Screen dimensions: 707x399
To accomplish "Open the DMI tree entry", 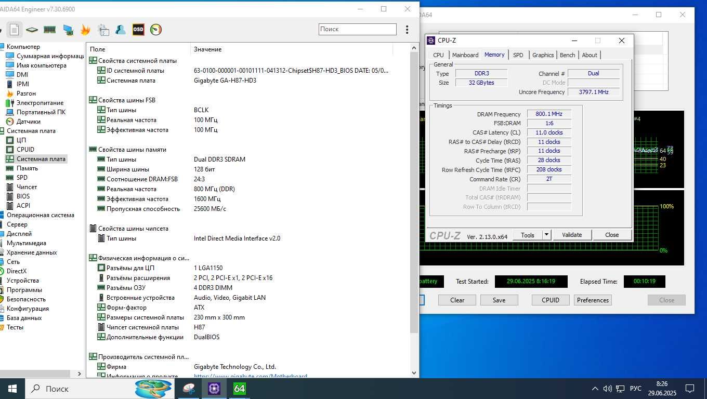I will coord(22,75).
